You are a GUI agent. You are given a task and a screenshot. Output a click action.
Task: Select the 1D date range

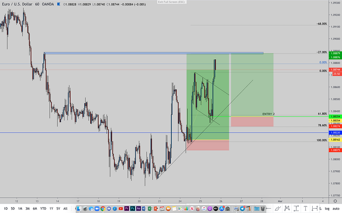point(6,209)
